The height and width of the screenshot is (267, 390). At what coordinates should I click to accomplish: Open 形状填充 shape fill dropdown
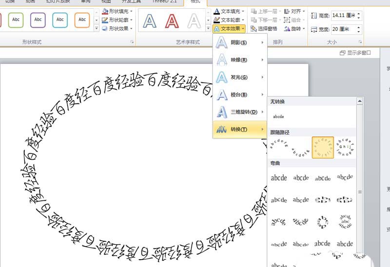pyautogui.click(x=117, y=11)
